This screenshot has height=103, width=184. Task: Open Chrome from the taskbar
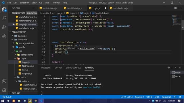click(36, 101)
